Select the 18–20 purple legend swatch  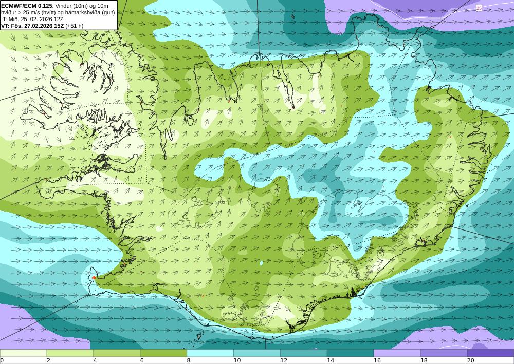[444, 353]
